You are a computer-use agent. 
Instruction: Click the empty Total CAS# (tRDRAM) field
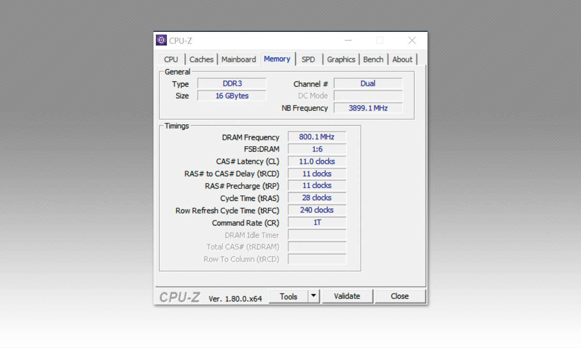point(317,247)
